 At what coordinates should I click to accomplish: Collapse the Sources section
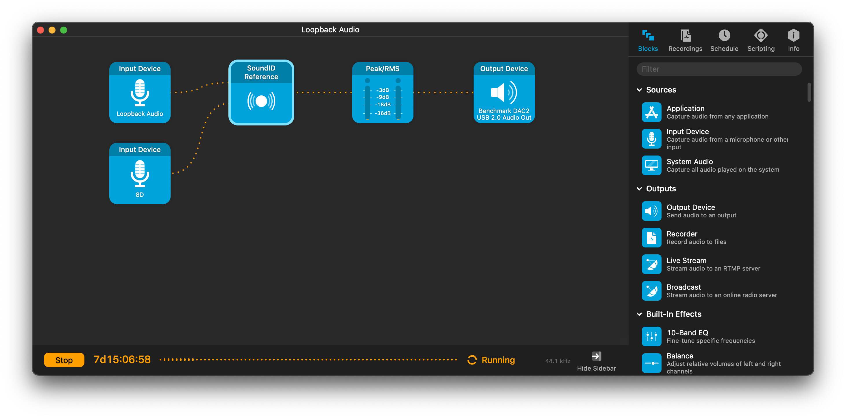tap(639, 90)
